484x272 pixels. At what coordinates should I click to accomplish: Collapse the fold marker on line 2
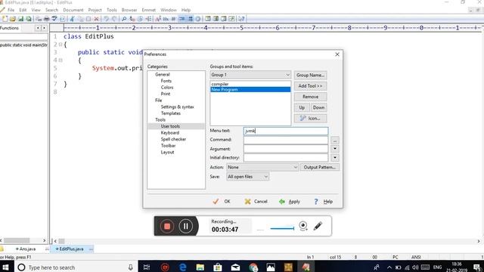point(60,45)
